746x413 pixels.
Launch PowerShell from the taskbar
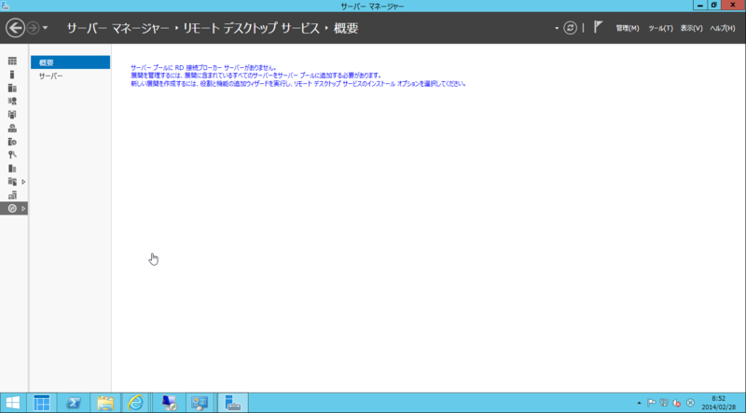click(74, 403)
